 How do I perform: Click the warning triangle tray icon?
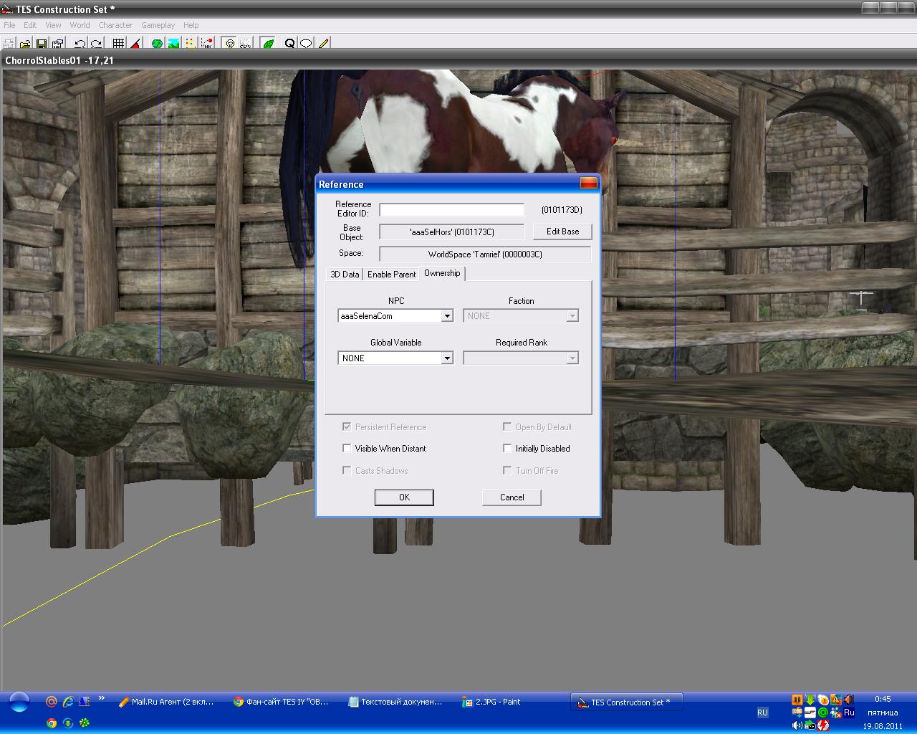tap(835, 700)
